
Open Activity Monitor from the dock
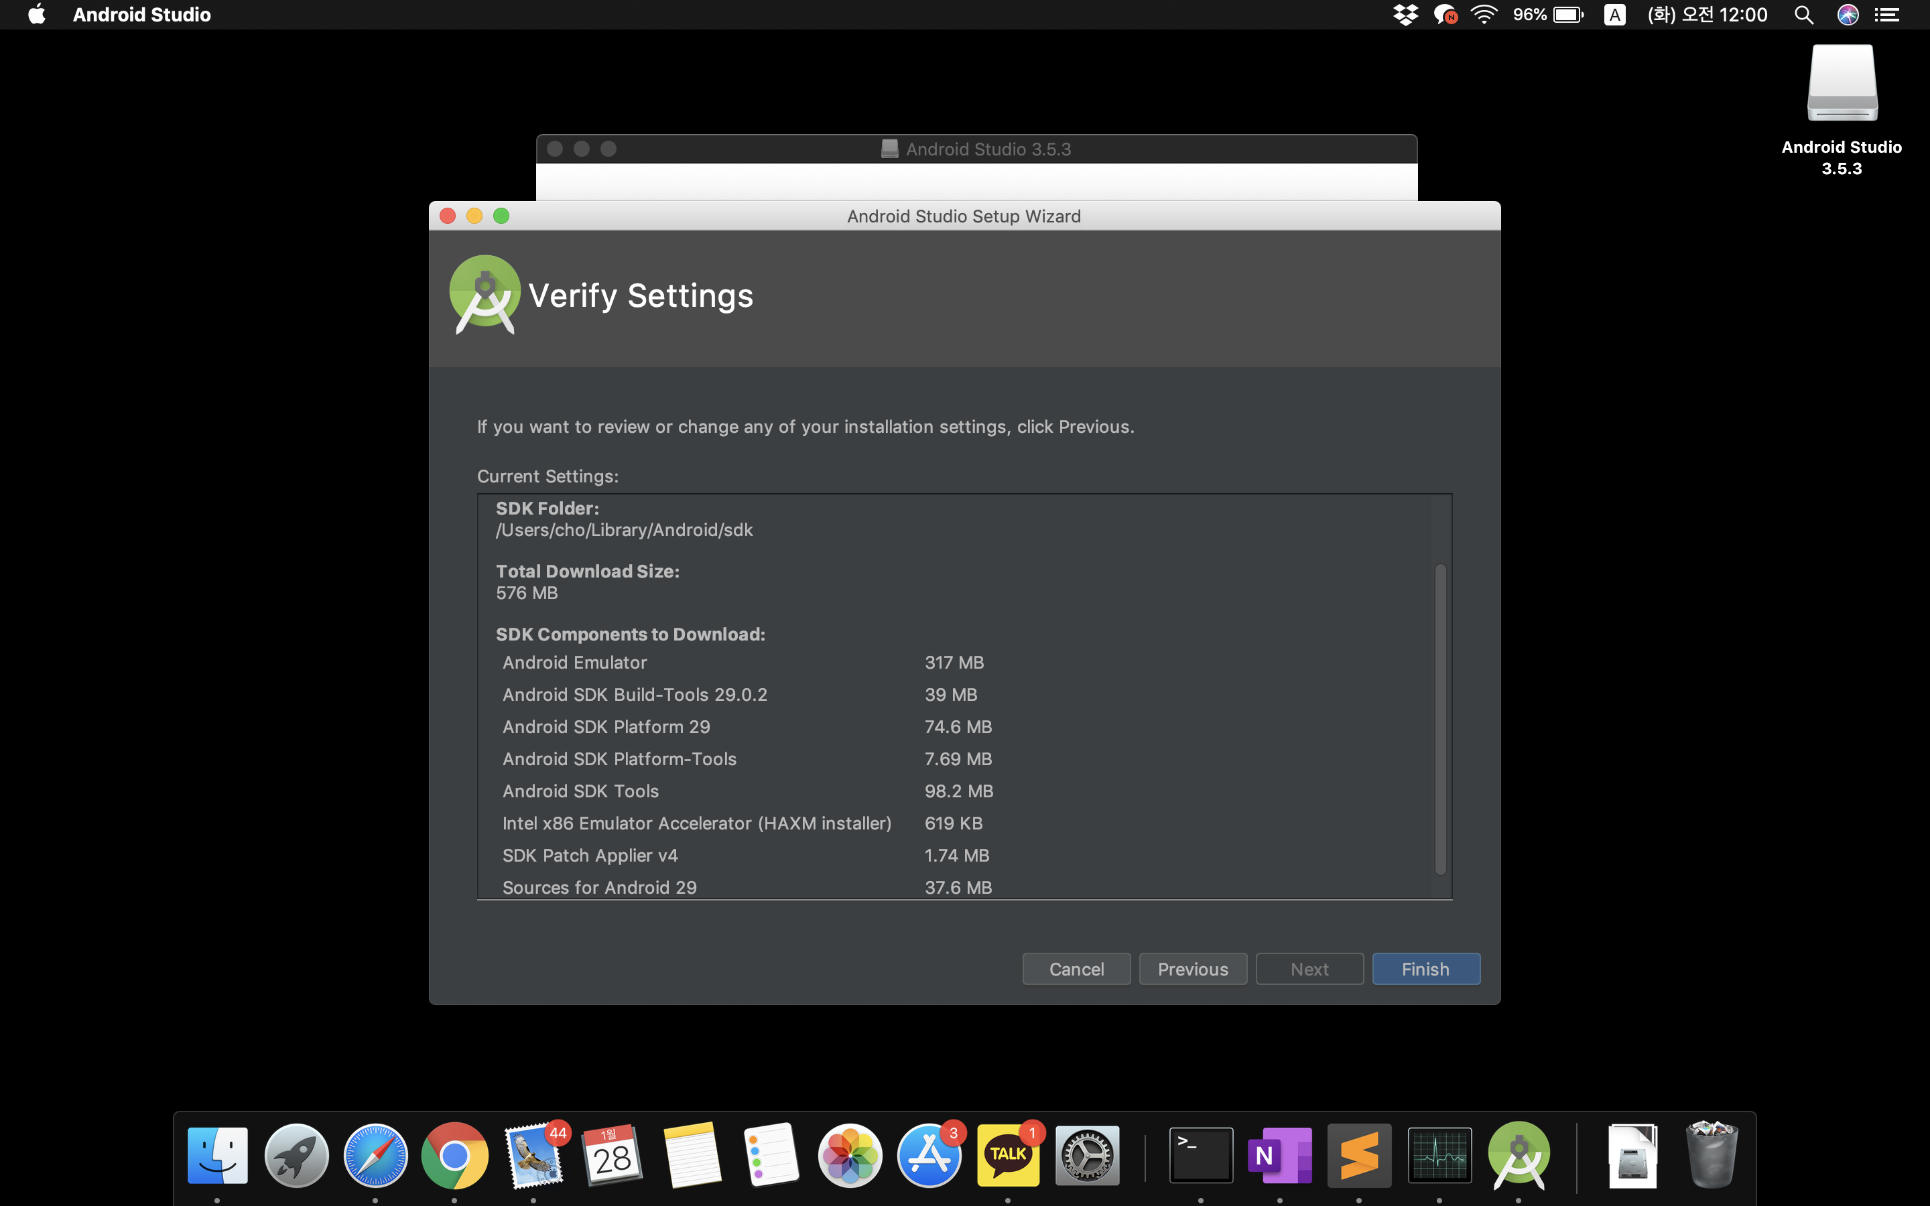(x=1439, y=1155)
